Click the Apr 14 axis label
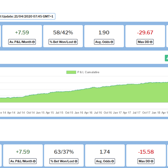The height and width of the screenshot is (168, 168). coord(11,113)
